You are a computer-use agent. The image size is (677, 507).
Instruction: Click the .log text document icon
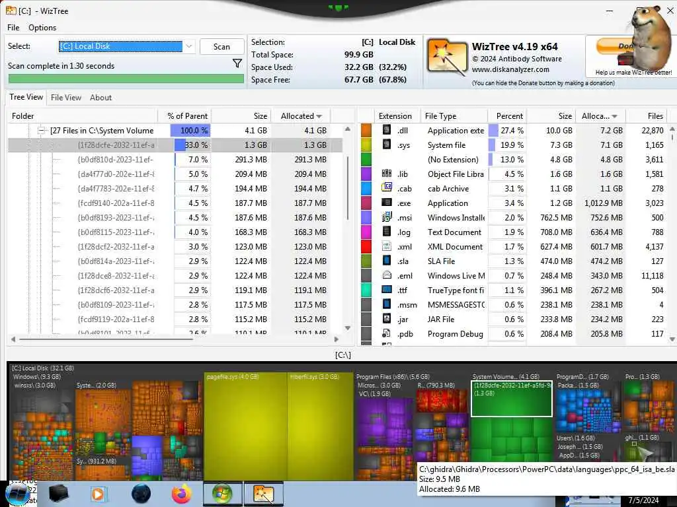click(x=386, y=232)
